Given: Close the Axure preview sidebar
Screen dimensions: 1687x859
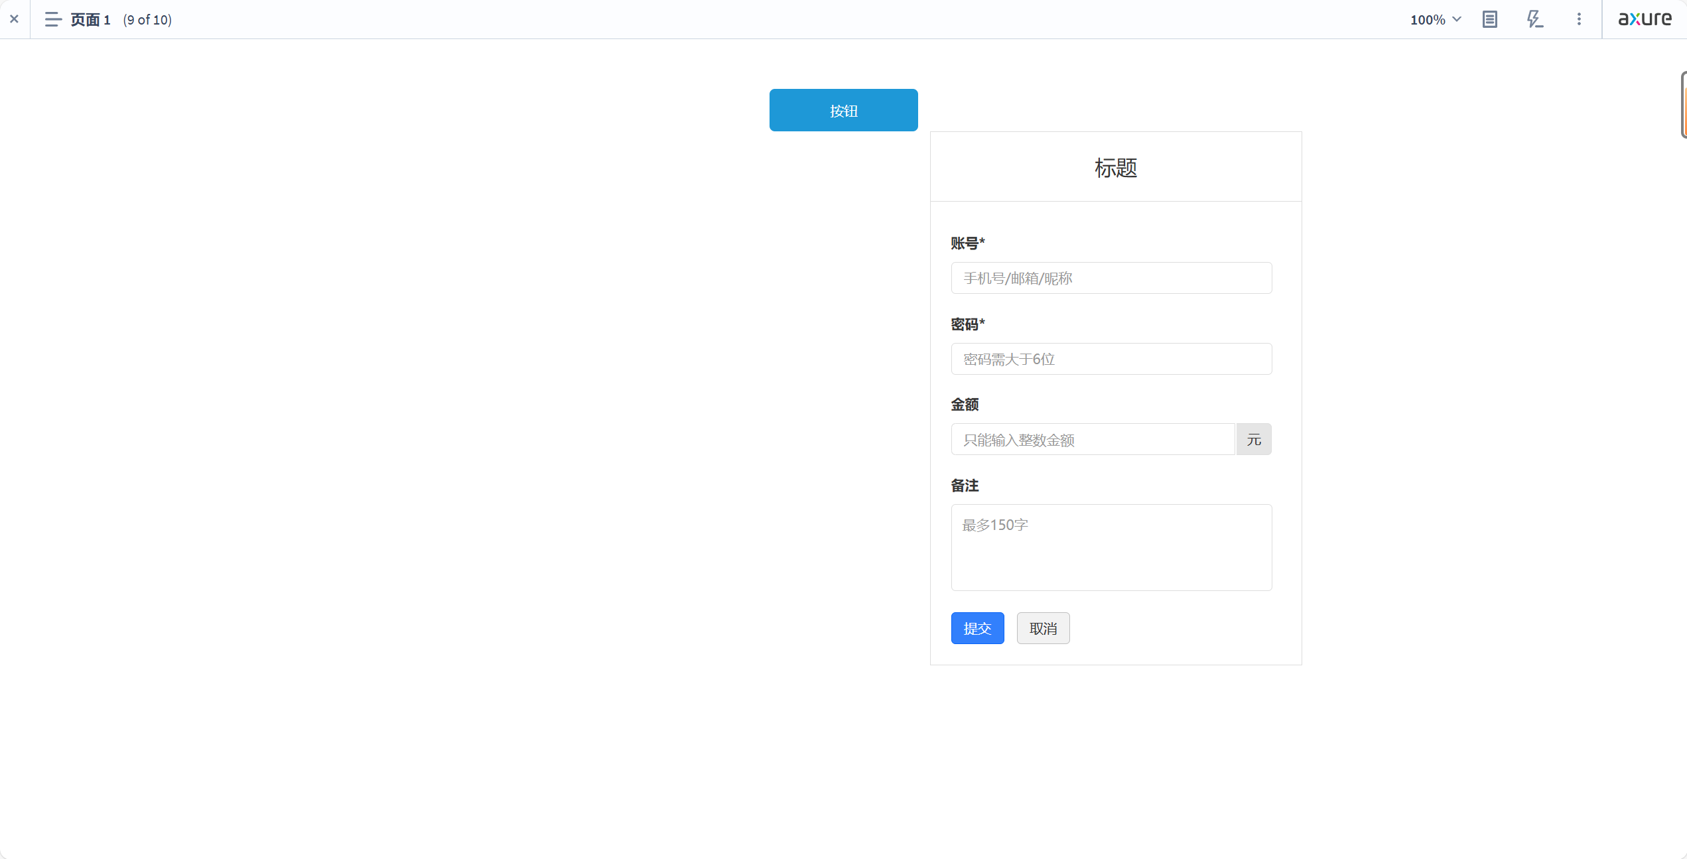Looking at the screenshot, I should click(x=14, y=19).
